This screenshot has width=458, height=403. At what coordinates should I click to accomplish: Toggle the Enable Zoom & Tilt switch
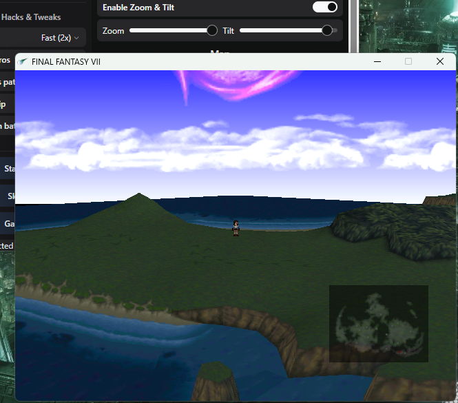click(325, 7)
